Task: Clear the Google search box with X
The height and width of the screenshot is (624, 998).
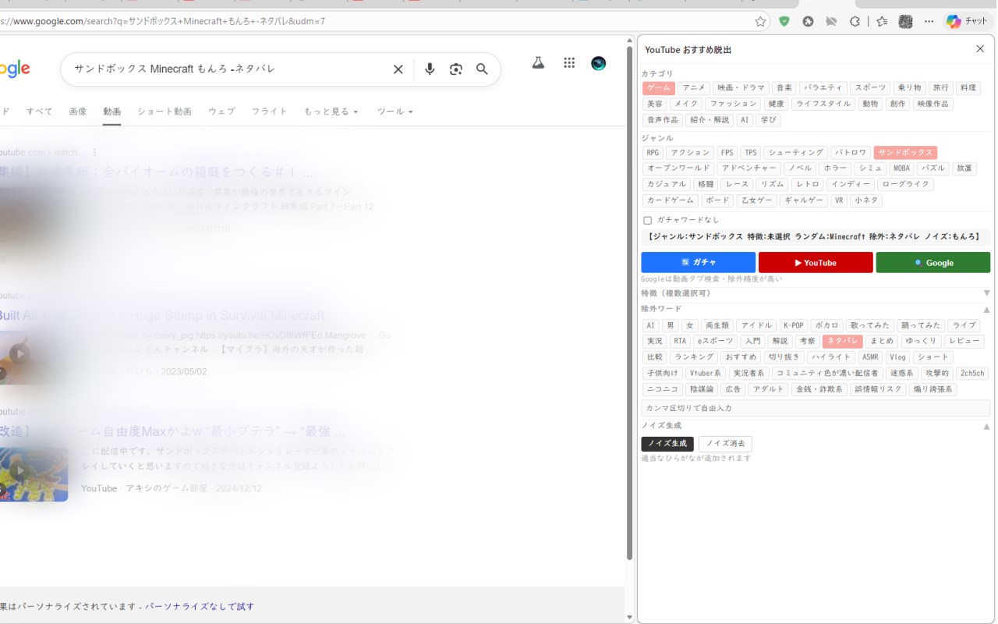Action: click(398, 69)
